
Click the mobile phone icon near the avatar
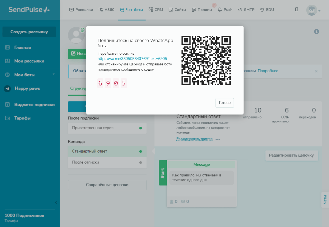click(x=297, y=9)
